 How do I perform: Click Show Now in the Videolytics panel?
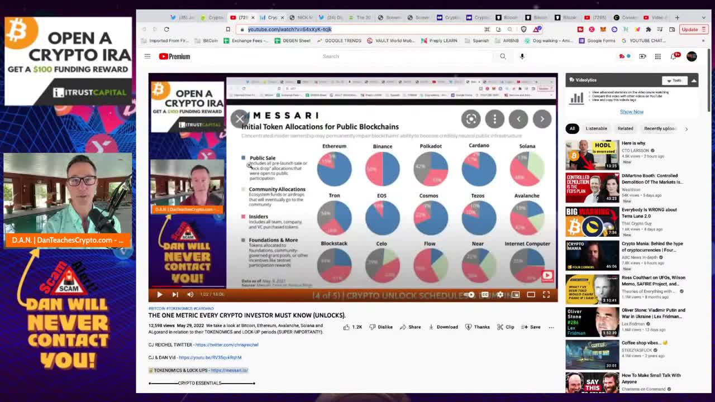coord(632,112)
